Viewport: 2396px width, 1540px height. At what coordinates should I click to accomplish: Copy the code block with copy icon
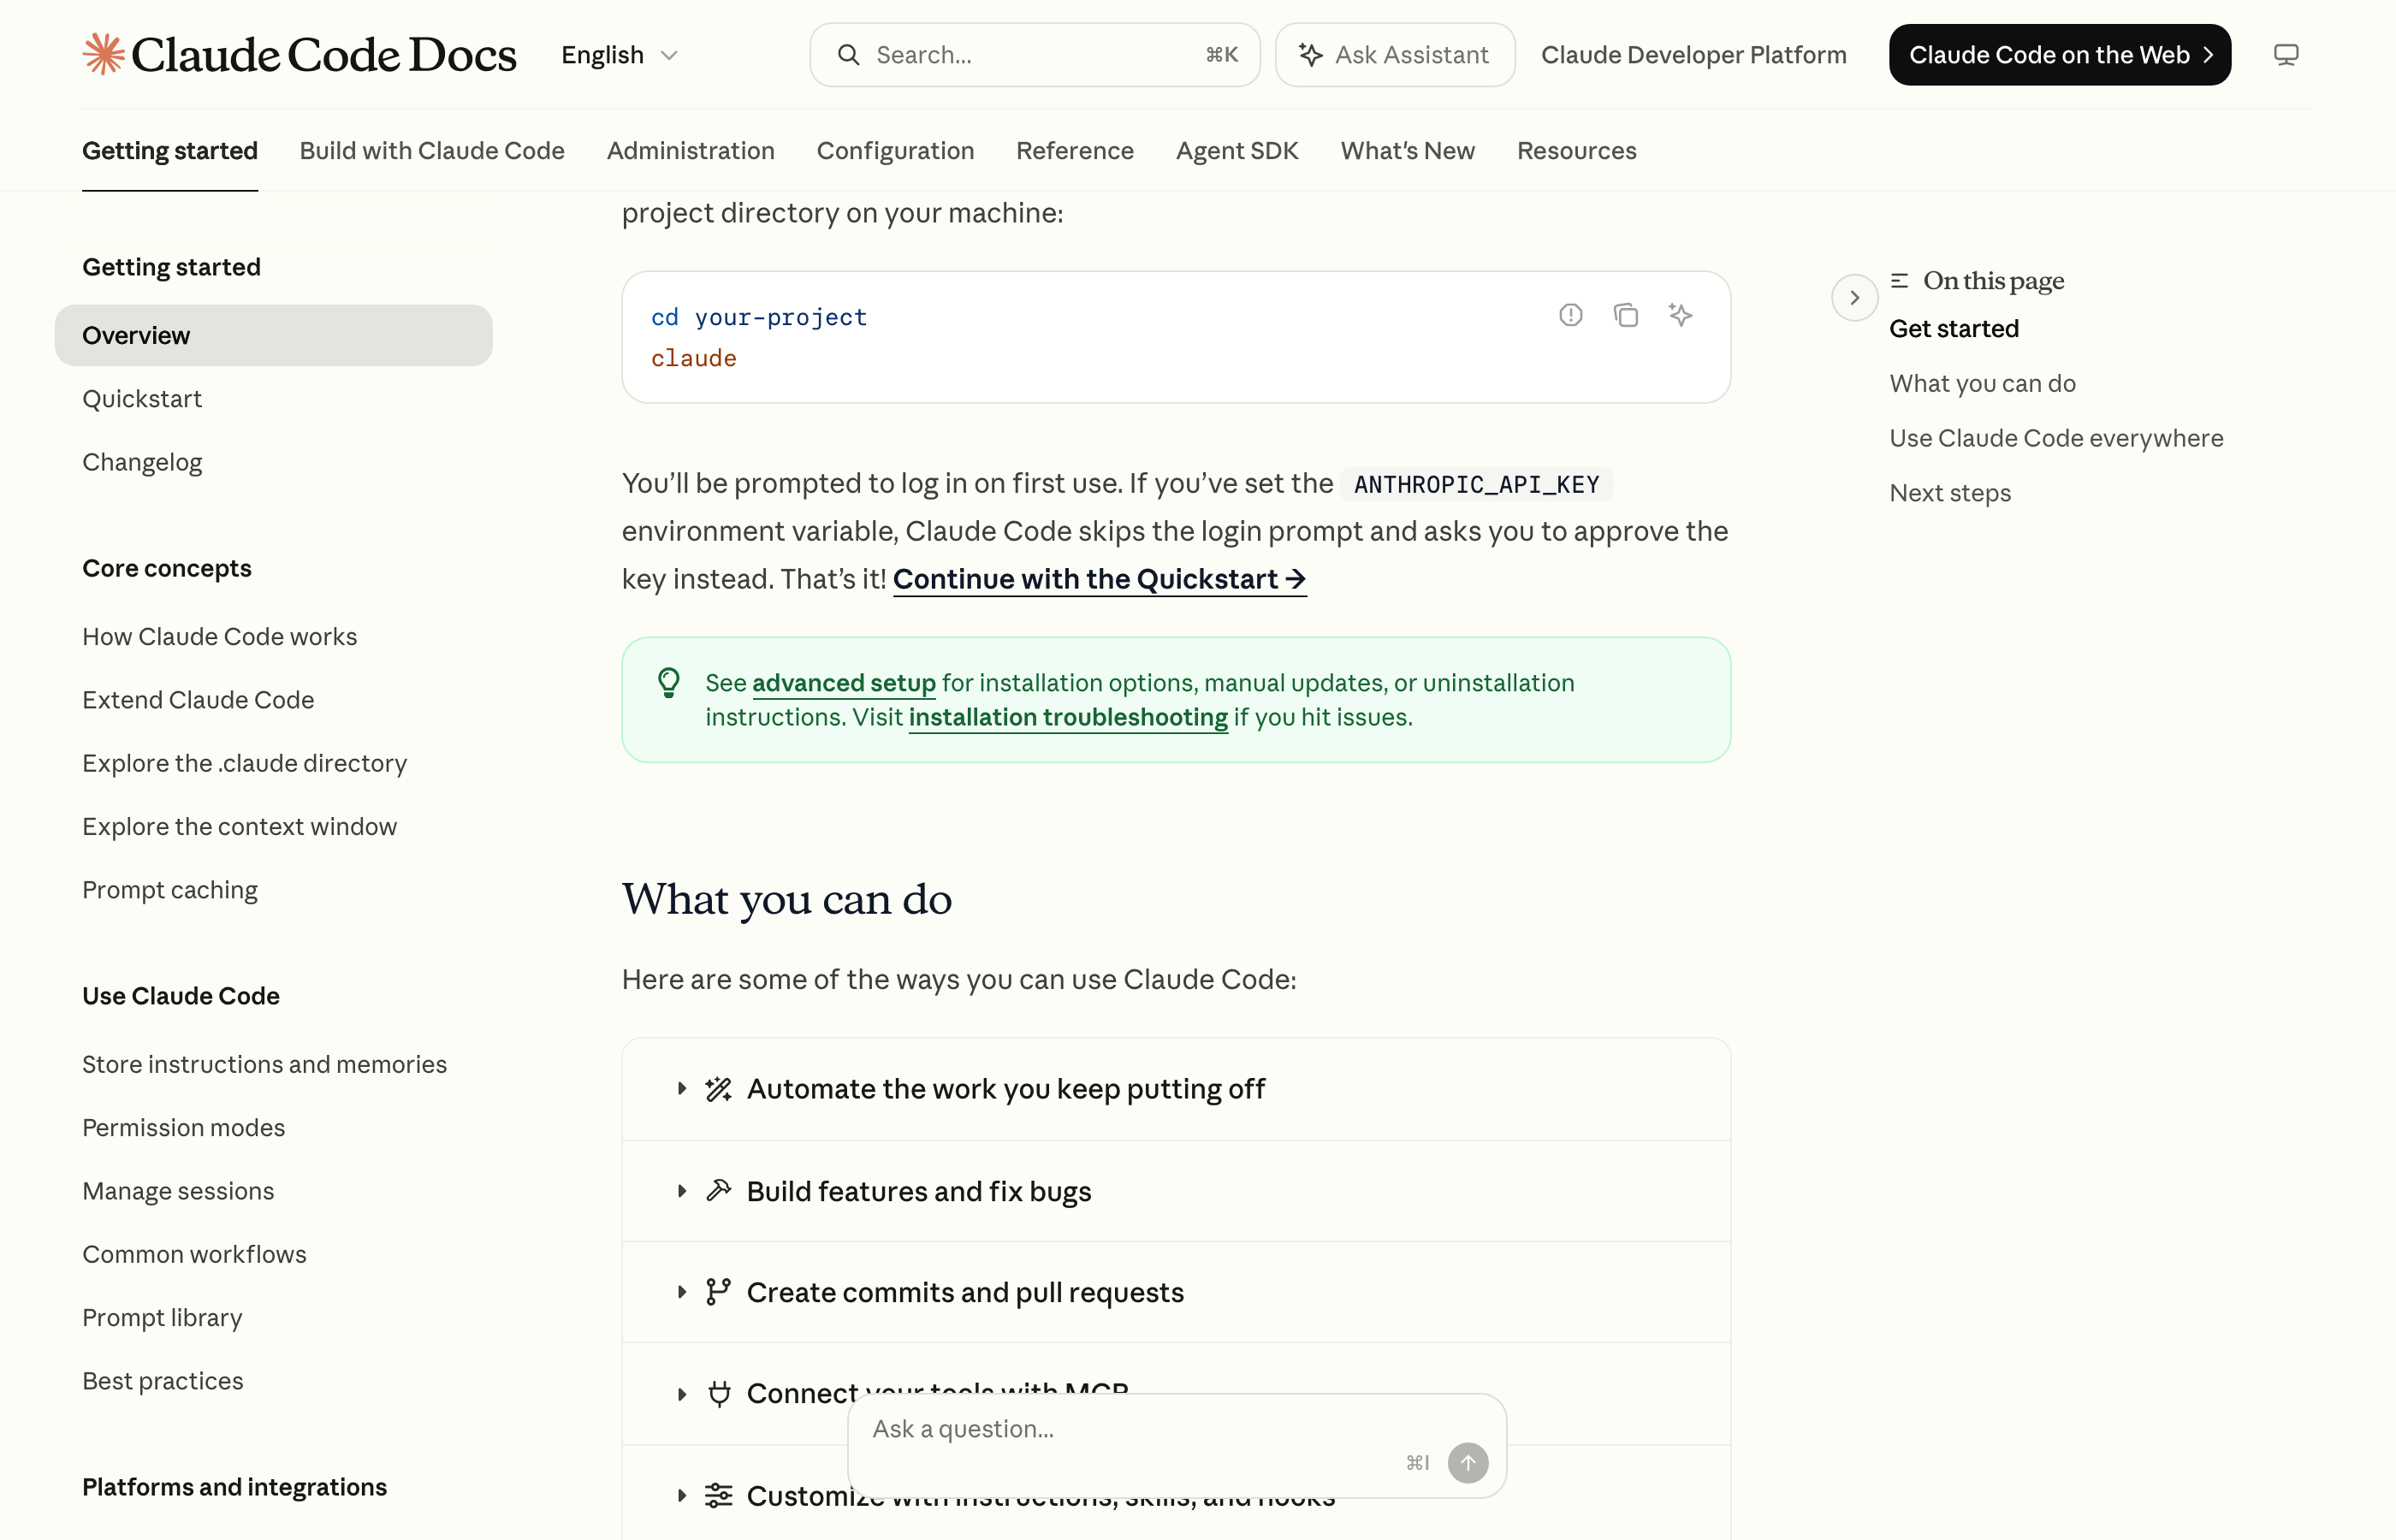click(1625, 315)
